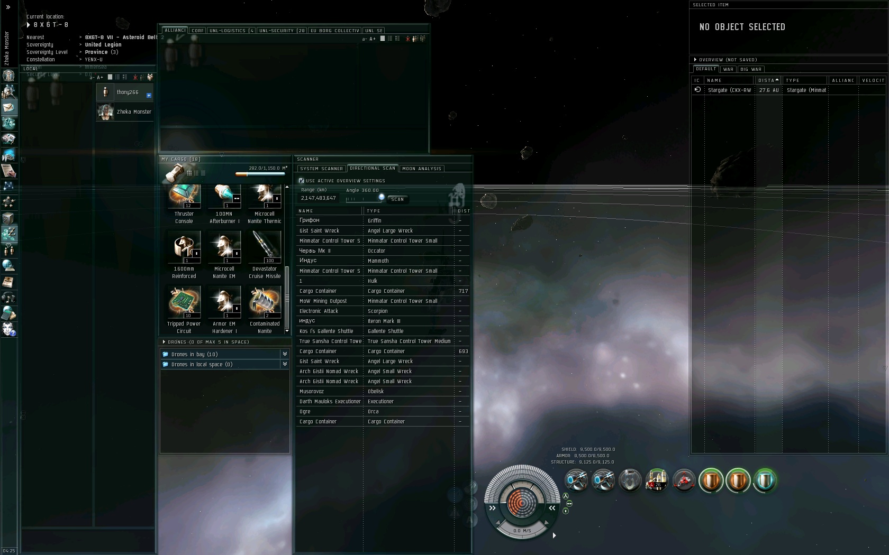Viewport: 889px width, 555px height.
Task: Collapse the Current location 8X6T-8 arrow
Action: [29, 25]
